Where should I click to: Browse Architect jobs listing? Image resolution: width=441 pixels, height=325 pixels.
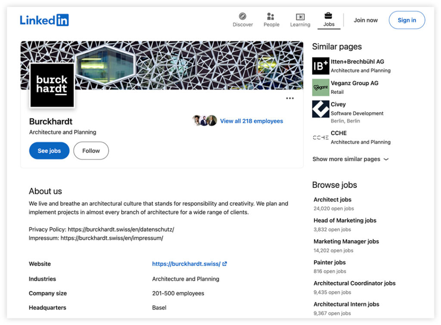(332, 200)
